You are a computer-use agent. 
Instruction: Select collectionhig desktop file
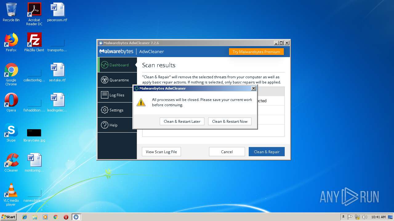click(34, 74)
